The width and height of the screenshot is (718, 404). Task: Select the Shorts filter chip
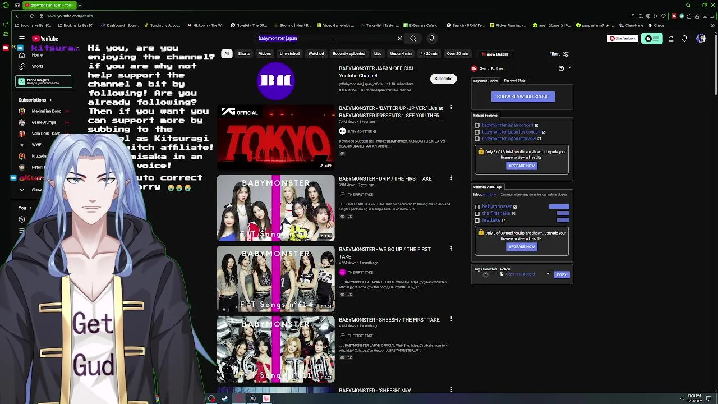(244, 54)
